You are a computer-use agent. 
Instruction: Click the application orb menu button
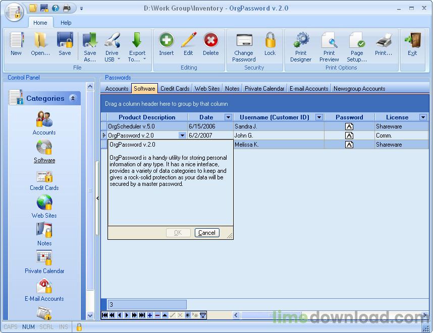click(14, 12)
